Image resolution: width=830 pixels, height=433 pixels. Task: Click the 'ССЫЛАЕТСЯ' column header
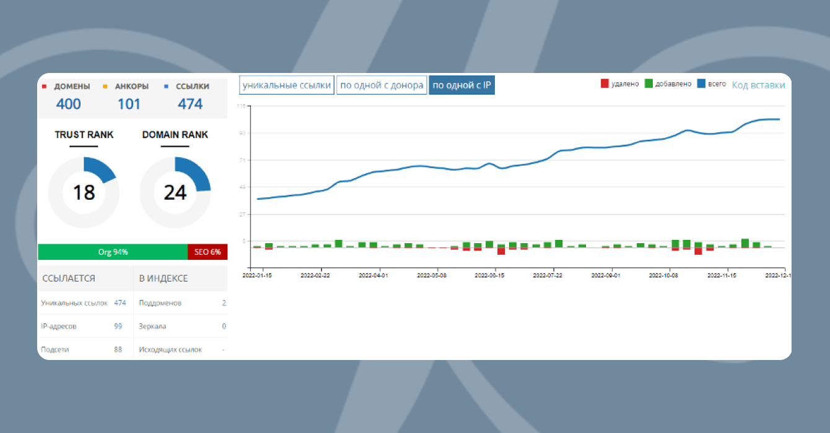click(x=69, y=278)
